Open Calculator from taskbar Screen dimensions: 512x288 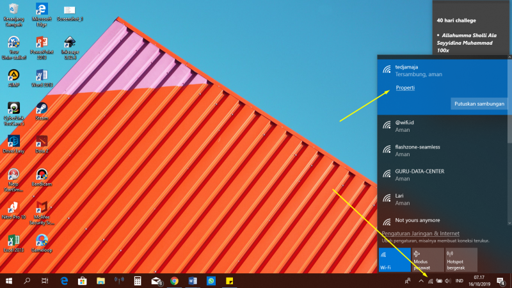pos(138,281)
